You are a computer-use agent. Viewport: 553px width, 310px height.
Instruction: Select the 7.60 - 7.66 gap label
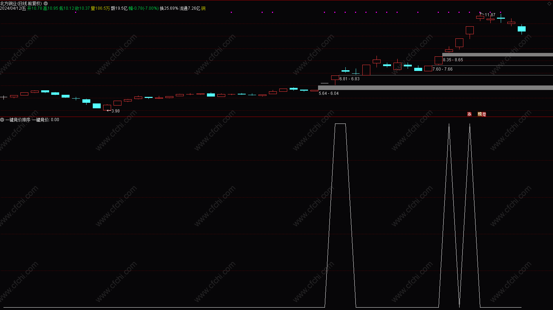coord(443,69)
